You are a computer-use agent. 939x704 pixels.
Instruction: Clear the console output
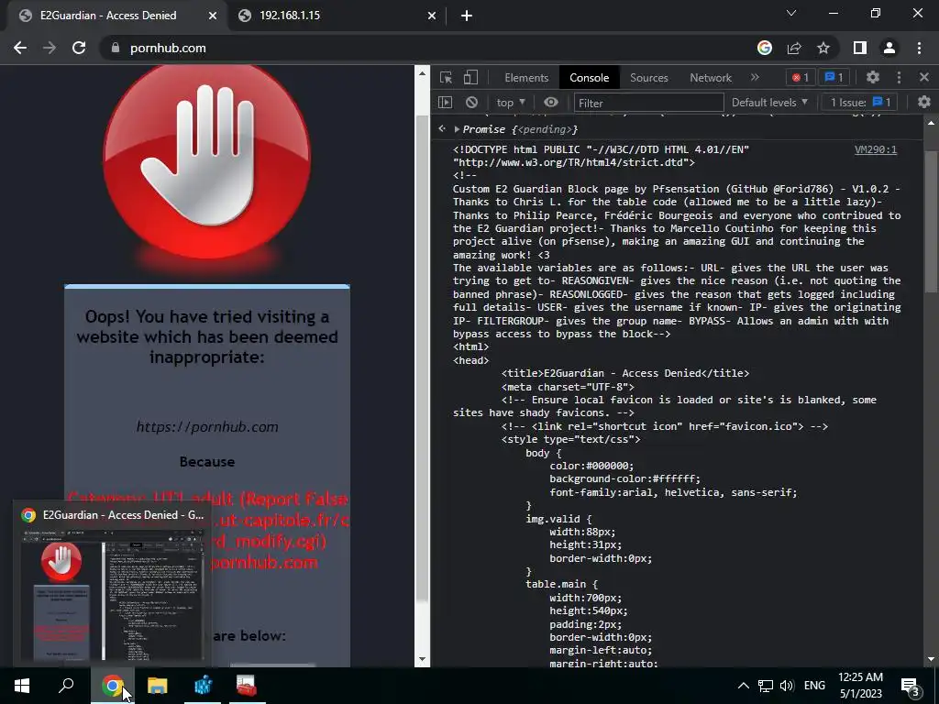[472, 103]
